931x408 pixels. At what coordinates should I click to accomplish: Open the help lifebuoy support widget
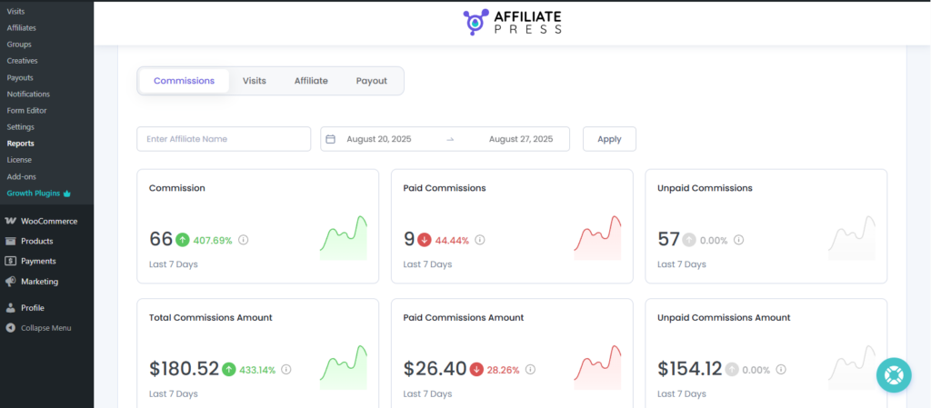coord(894,374)
